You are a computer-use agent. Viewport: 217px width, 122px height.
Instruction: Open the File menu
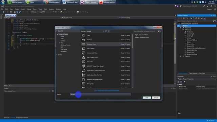[2, 9]
